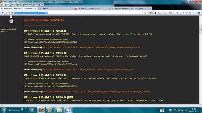Open the volume speaker tray icon
Image resolution: width=202 pixels, height=113 pixels.
coord(179,110)
